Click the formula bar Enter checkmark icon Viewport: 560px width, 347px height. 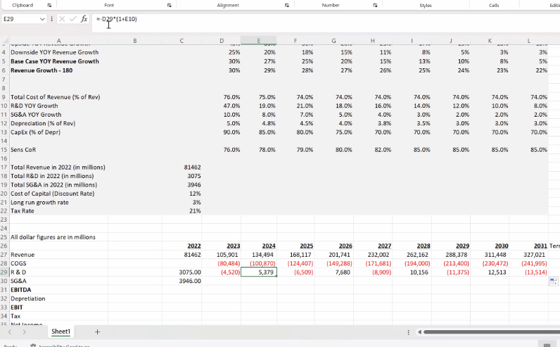pyautogui.click(x=73, y=19)
